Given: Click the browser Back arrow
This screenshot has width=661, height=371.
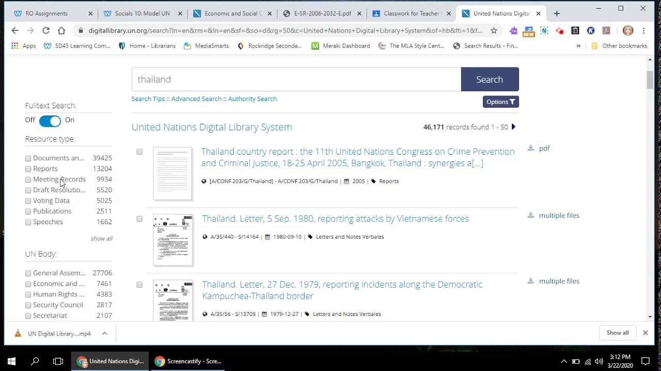Looking at the screenshot, I should 15,30.
